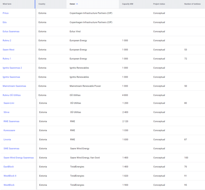The image size is (205, 190).
Task: Select the 70 turbines value
Action: 186,167
